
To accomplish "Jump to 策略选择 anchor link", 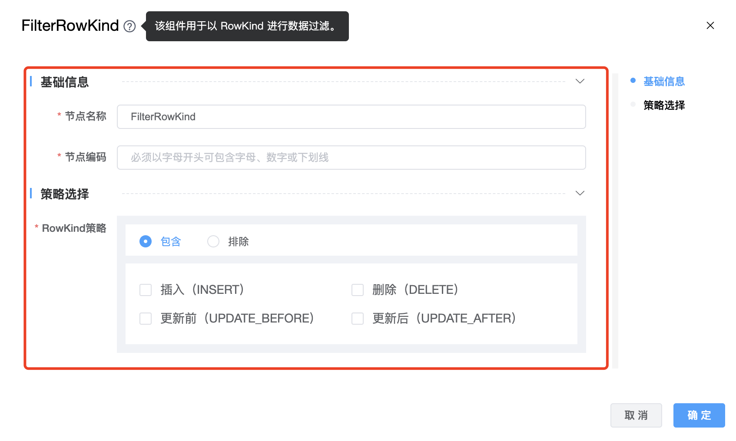I will click(664, 105).
